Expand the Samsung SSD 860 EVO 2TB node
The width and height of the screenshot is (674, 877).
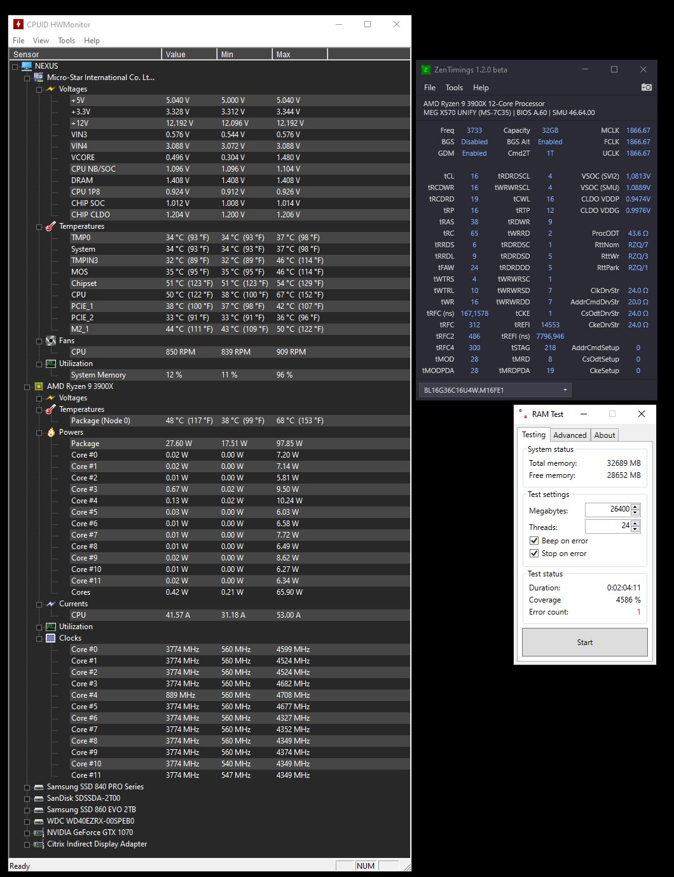27,809
